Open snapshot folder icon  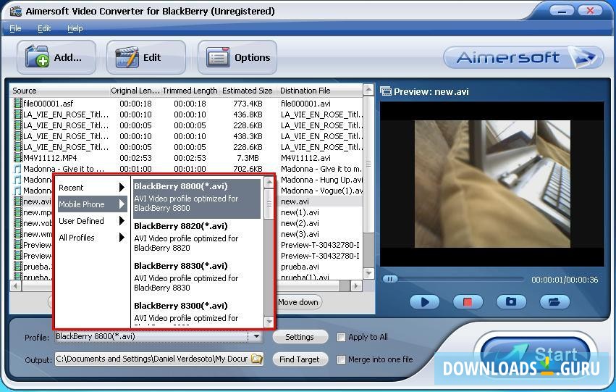click(x=554, y=302)
